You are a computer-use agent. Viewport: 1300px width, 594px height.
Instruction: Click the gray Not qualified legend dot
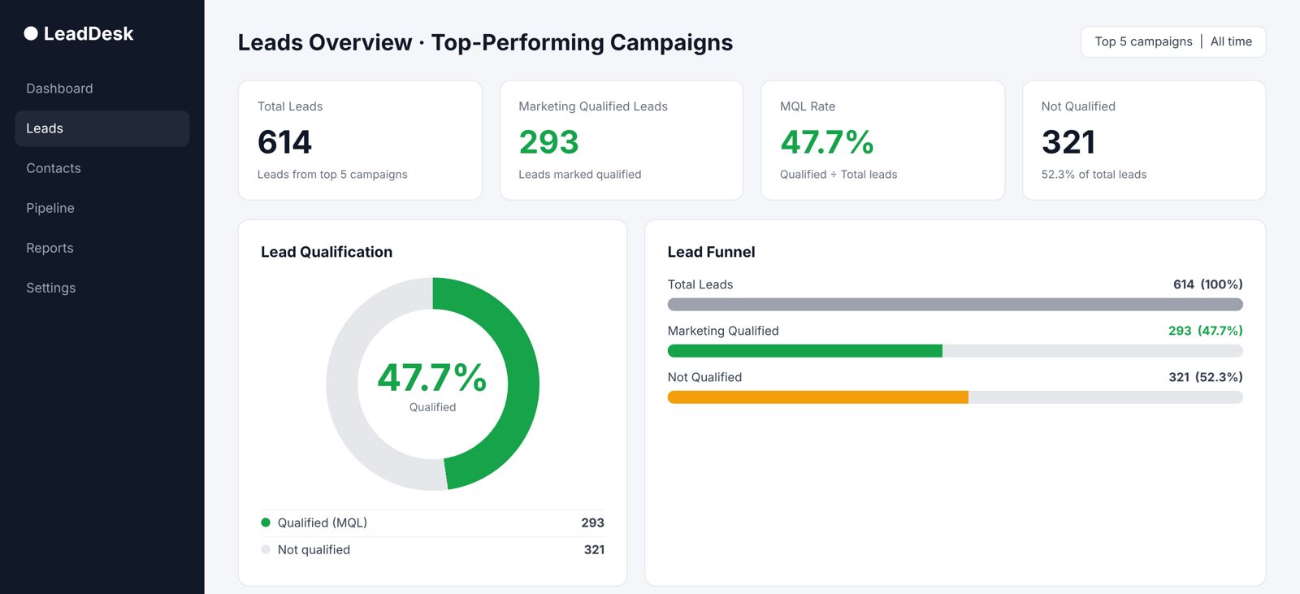click(x=266, y=549)
